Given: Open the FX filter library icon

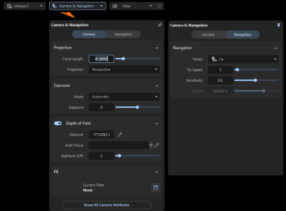Looking at the screenshot, I should coord(156,188).
